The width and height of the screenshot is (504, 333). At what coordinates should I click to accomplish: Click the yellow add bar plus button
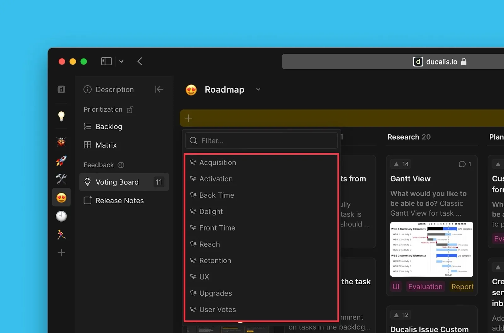pyautogui.click(x=188, y=118)
